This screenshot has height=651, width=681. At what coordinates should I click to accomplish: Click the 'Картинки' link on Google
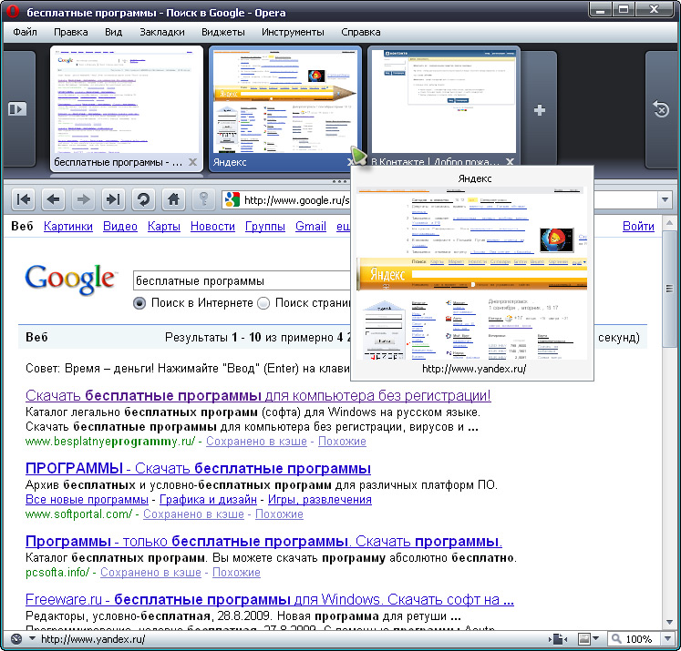coord(68,227)
